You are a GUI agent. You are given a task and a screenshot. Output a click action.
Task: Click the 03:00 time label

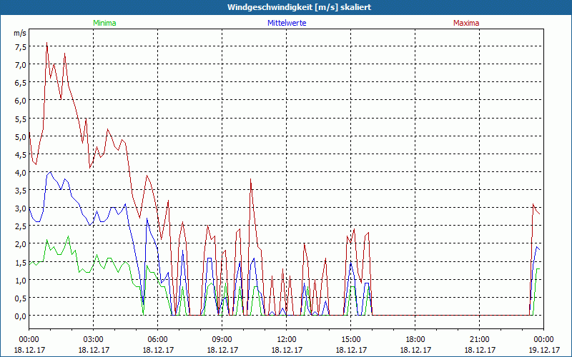click(94, 340)
